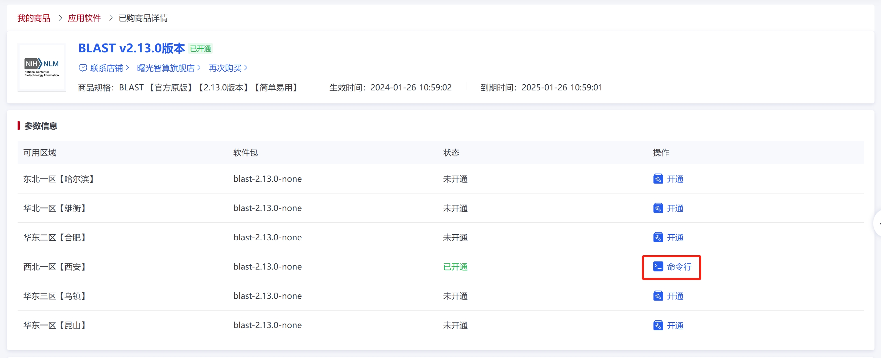Go to the 应用软件 breadcrumb

84,18
